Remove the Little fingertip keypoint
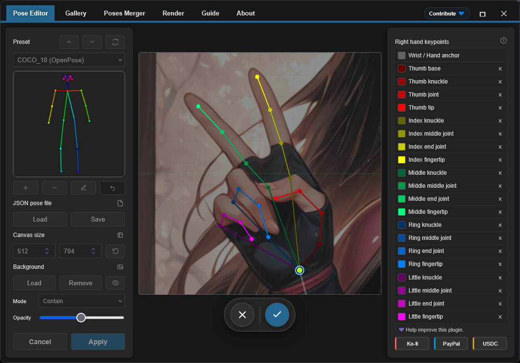The width and height of the screenshot is (520, 363). click(500, 317)
